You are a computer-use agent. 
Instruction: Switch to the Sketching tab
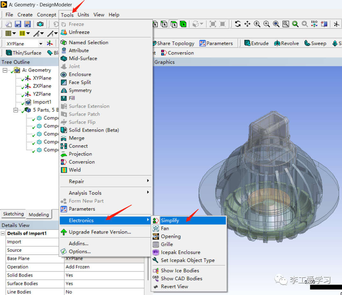point(13,214)
